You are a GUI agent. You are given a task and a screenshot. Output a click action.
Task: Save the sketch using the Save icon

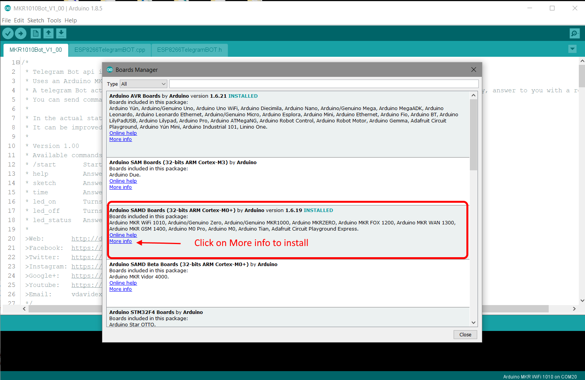point(61,33)
